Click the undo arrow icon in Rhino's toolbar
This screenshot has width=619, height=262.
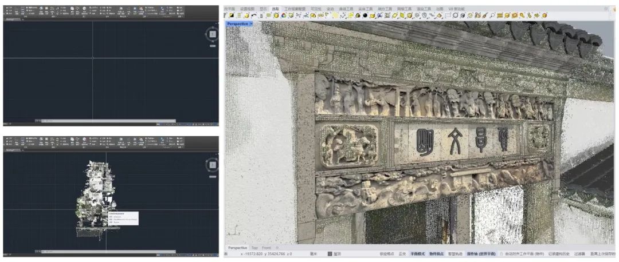(x=253, y=15)
